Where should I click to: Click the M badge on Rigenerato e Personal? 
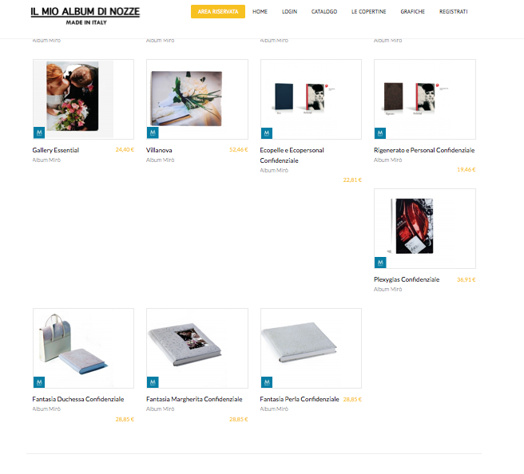click(380, 132)
